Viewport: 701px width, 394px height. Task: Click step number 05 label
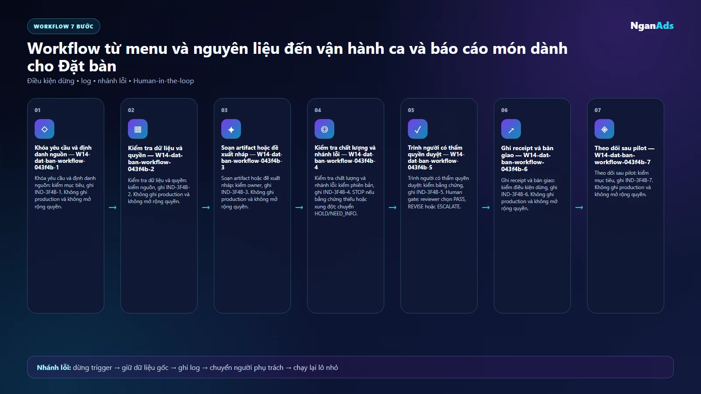click(x=411, y=110)
